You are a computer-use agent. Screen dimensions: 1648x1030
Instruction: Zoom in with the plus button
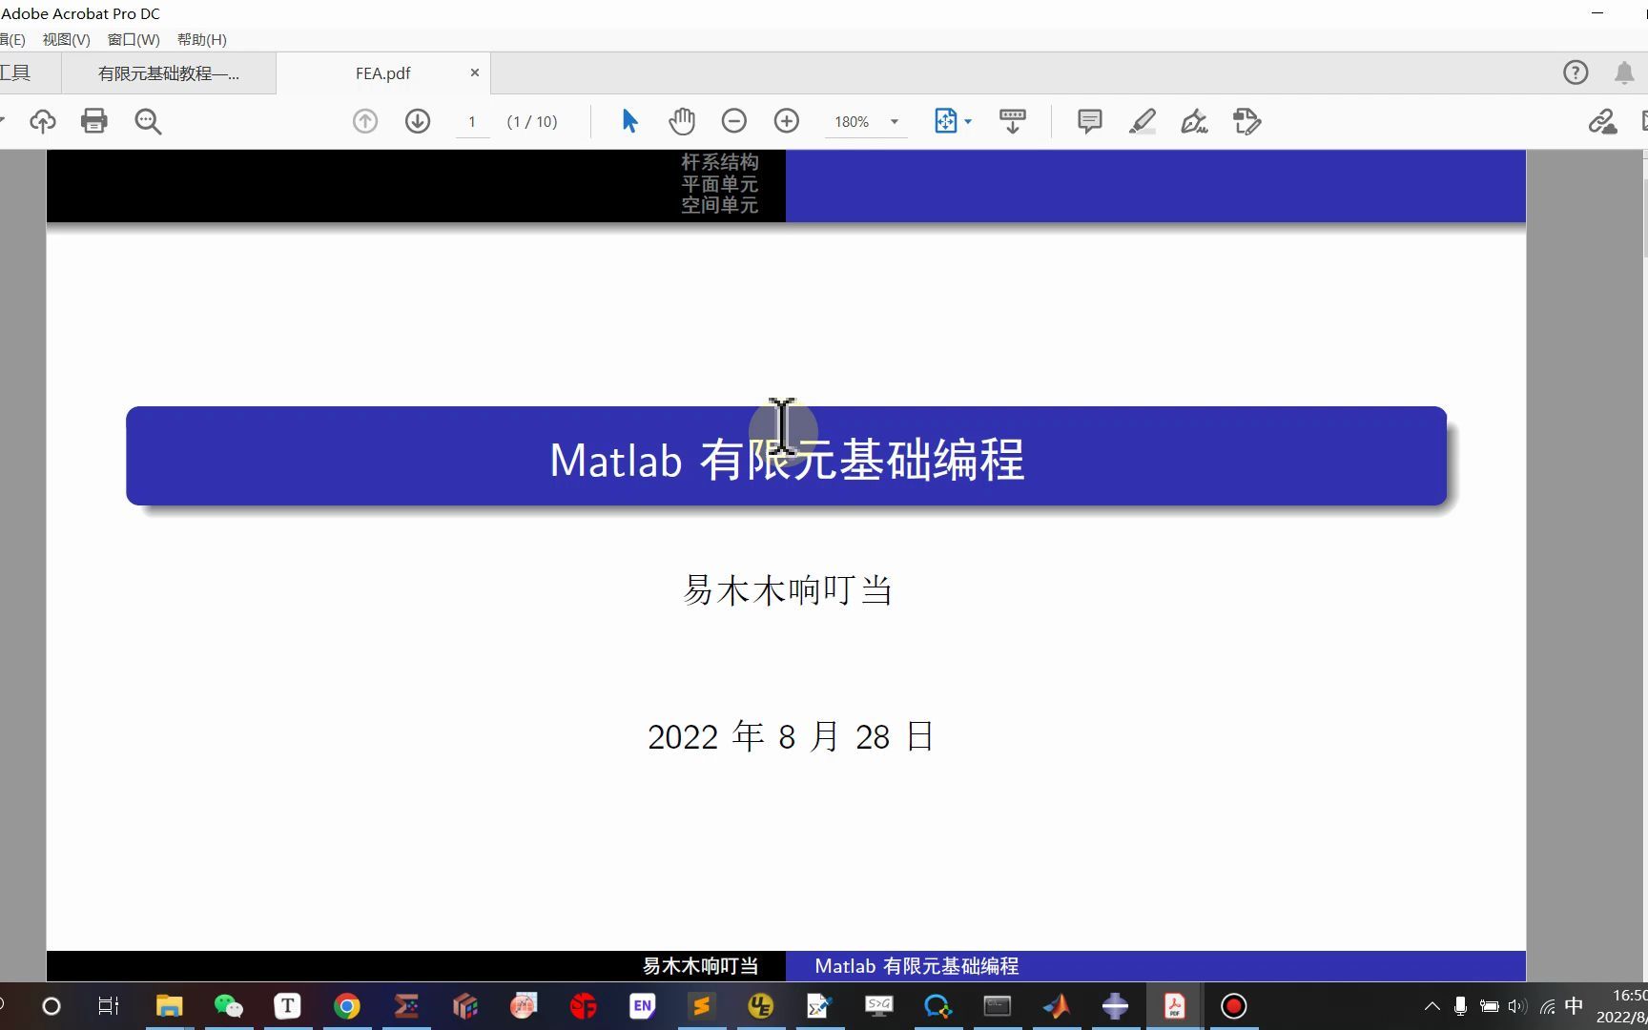click(787, 121)
